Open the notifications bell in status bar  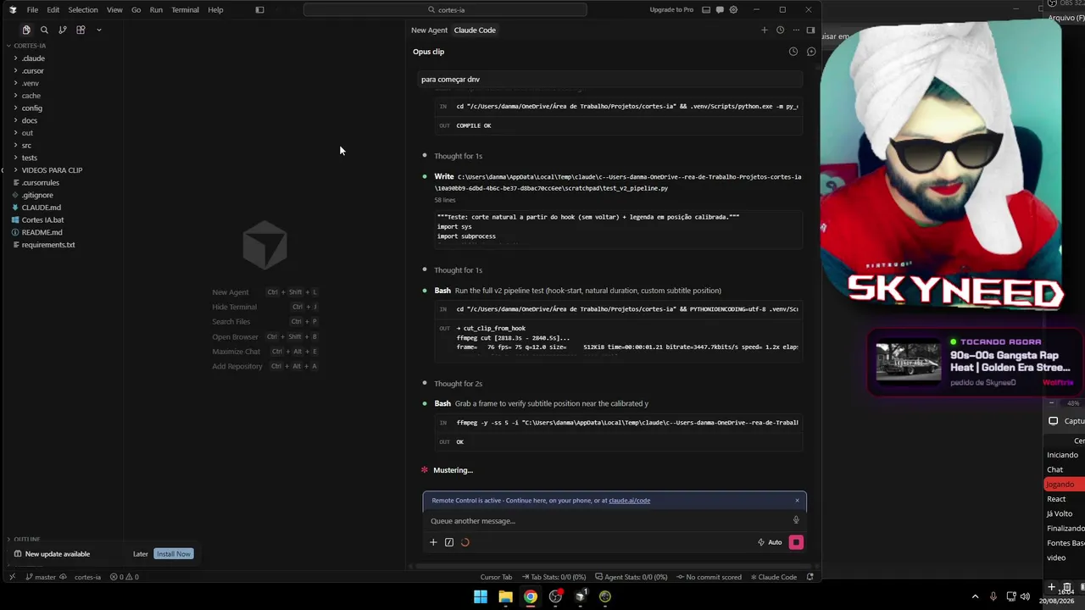tap(810, 577)
